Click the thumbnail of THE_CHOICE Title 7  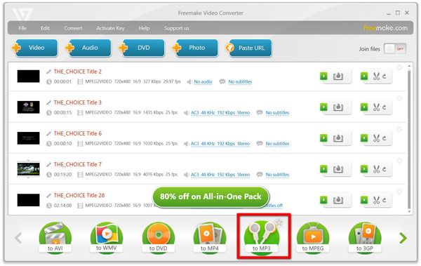click(29, 169)
